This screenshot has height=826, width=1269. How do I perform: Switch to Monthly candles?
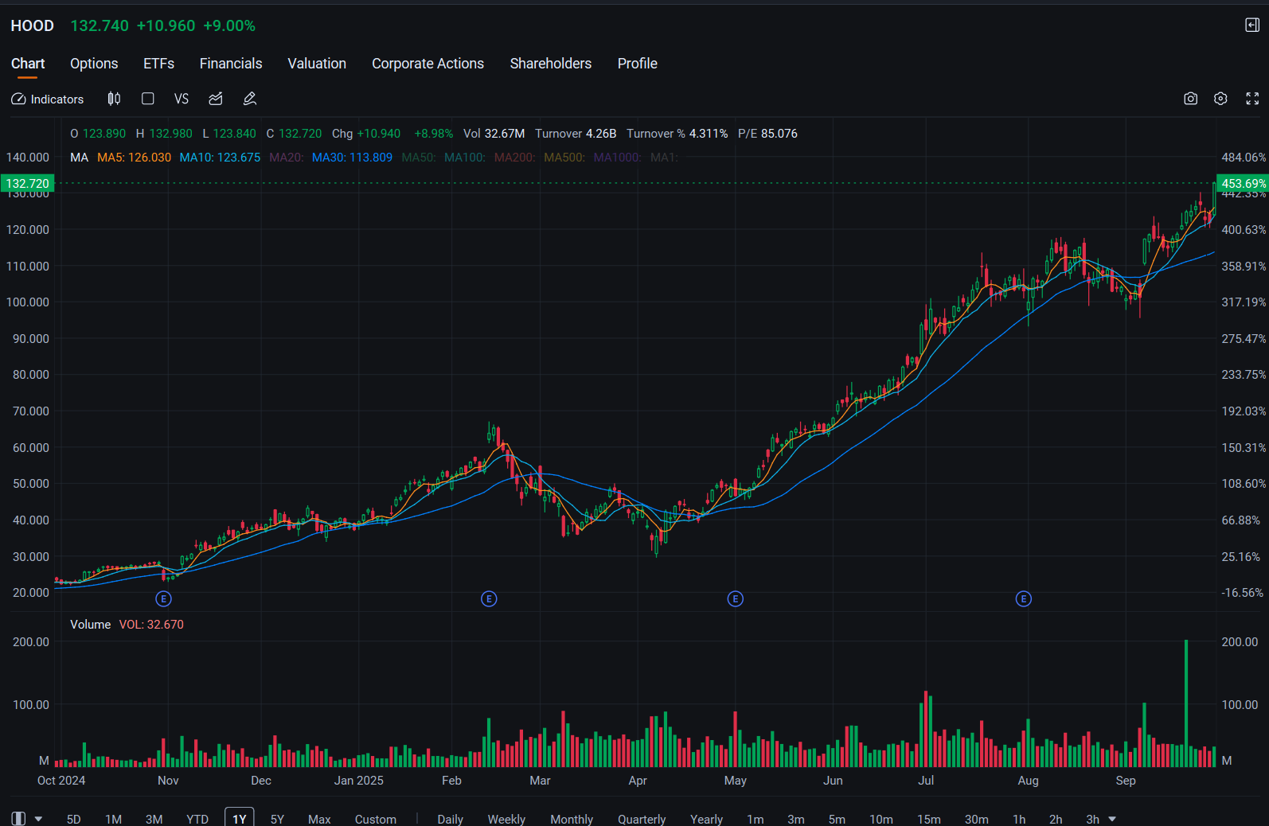pos(572,819)
